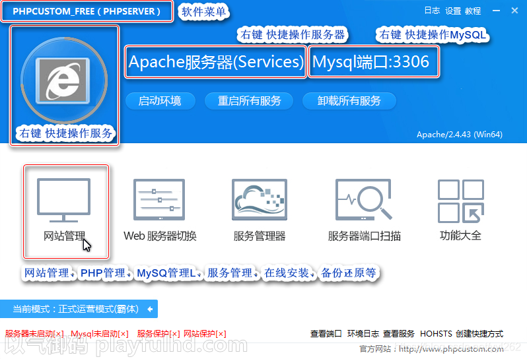The image size is (527, 359).
Task: Toggle 网站保护[×] status
Action: tap(205, 334)
